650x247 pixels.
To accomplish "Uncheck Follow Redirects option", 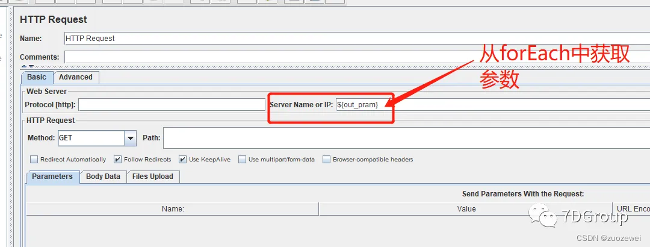I will coord(117,160).
